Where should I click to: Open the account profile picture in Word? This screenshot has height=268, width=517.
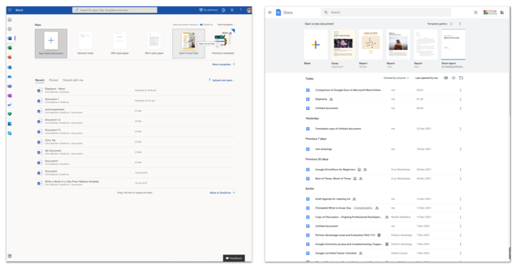click(249, 10)
